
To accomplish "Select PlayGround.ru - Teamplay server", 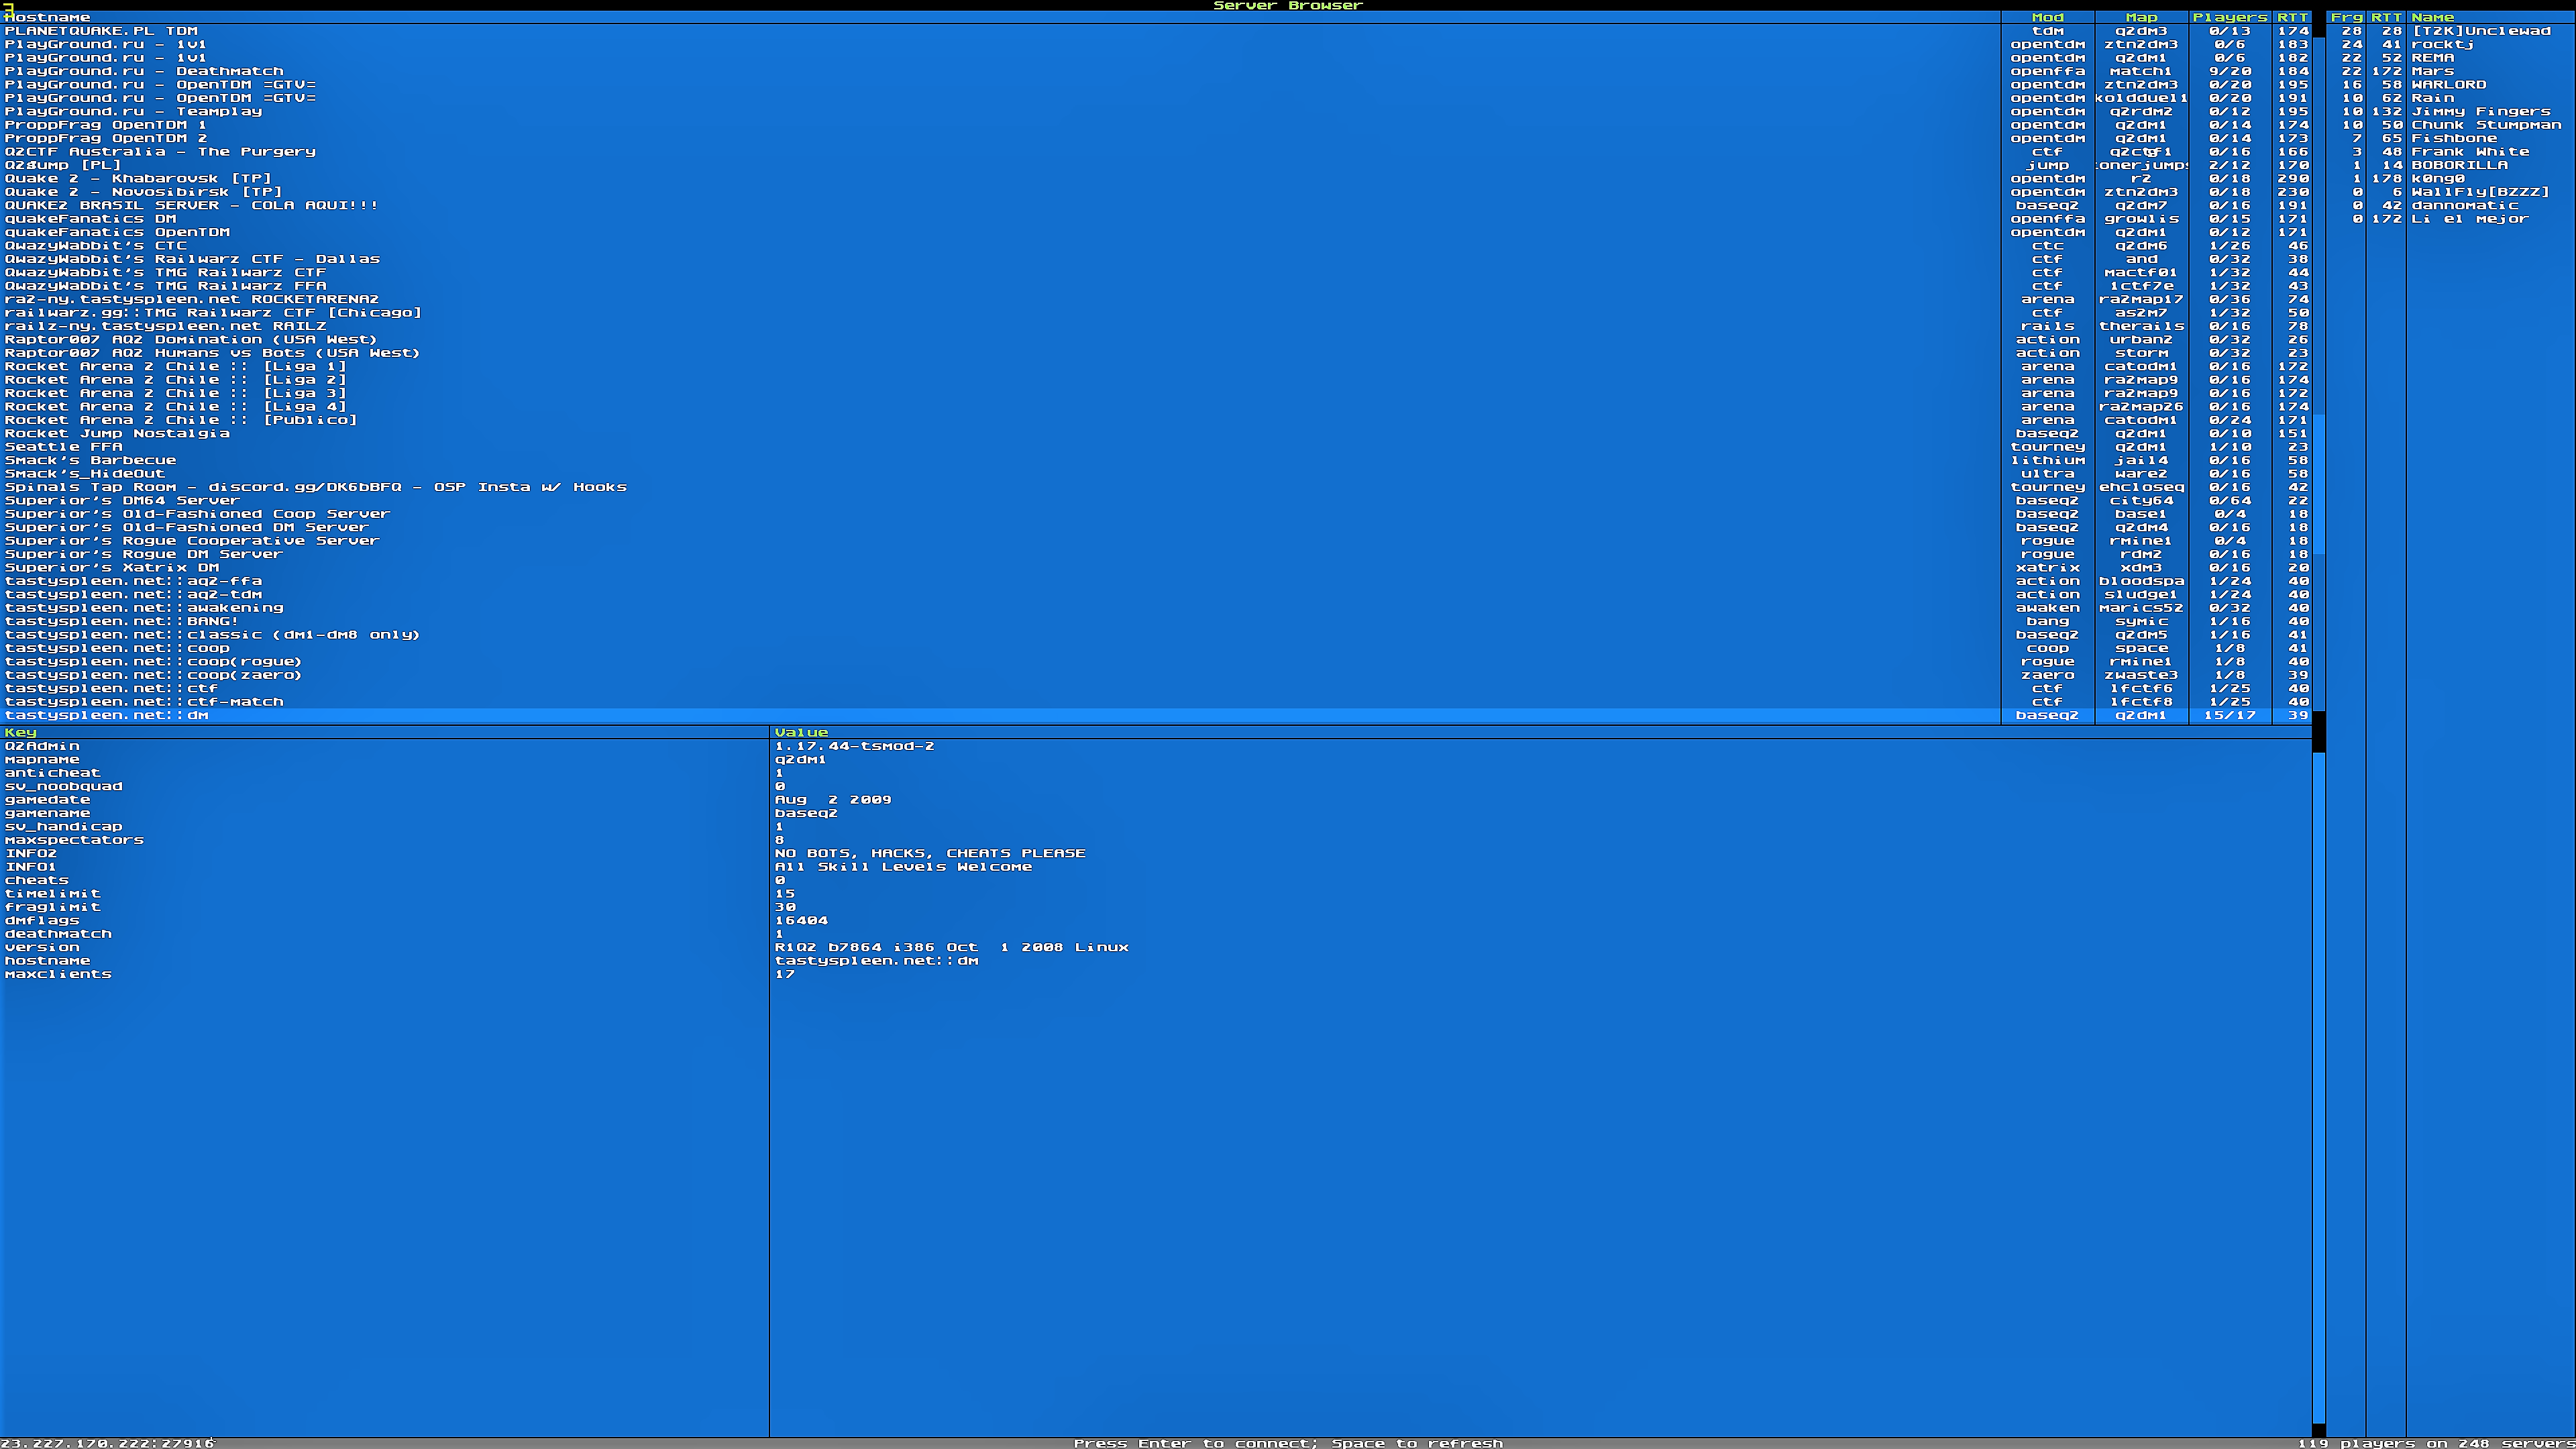I will 1156,111.
